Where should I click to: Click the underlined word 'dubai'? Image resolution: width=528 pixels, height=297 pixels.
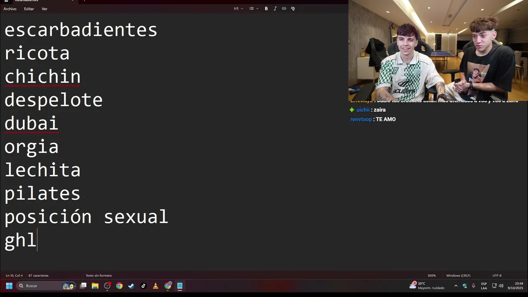(x=31, y=124)
